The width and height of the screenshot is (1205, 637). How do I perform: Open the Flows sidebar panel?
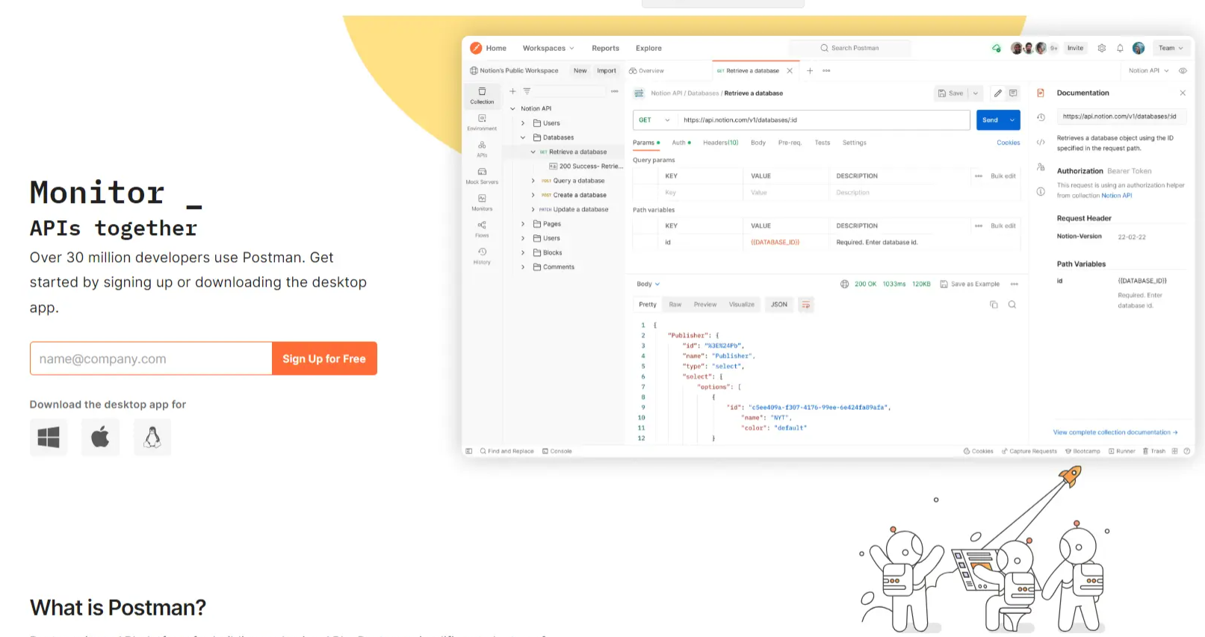tap(482, 229)
